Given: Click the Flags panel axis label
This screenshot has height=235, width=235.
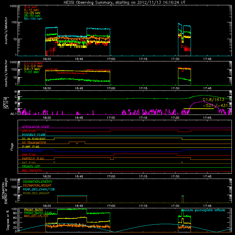Looking at the screenshot, I should pos(12,147).
